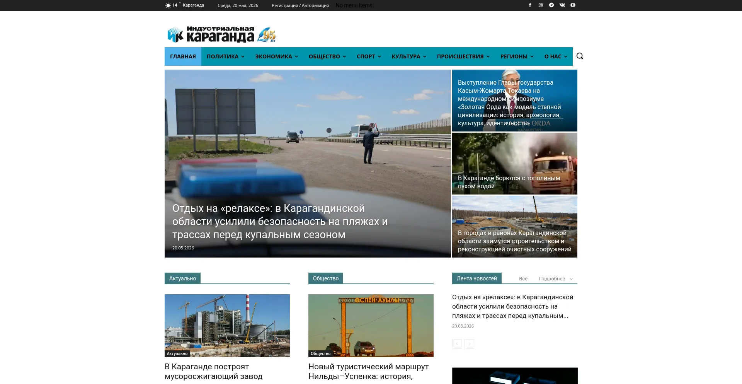Open title Новый туристический маршрут Нильды–Успенка
742x384 pixels.
(368, 371)
